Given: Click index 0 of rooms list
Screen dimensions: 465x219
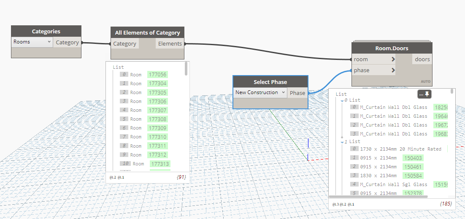Looking at the screenshot, I should 124,75.
